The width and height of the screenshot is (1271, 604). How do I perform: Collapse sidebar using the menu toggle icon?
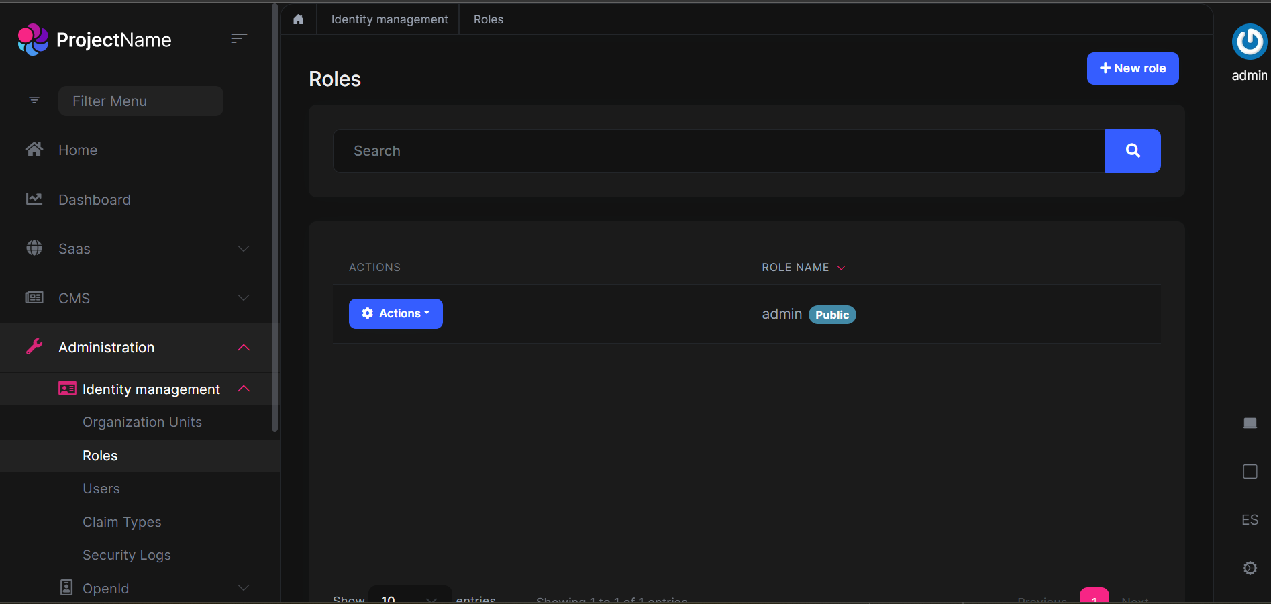coord(239,39)
